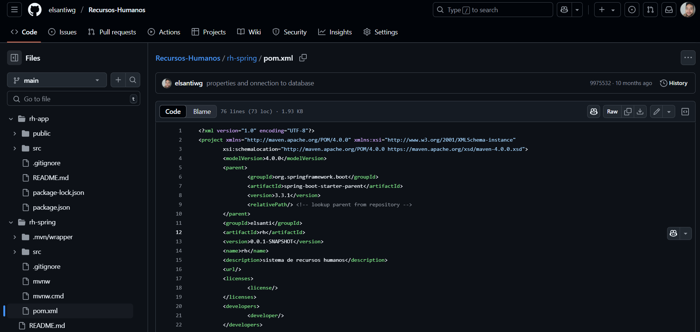Open the symbols panel
This screenshot has width=700, height=332.
685,112
